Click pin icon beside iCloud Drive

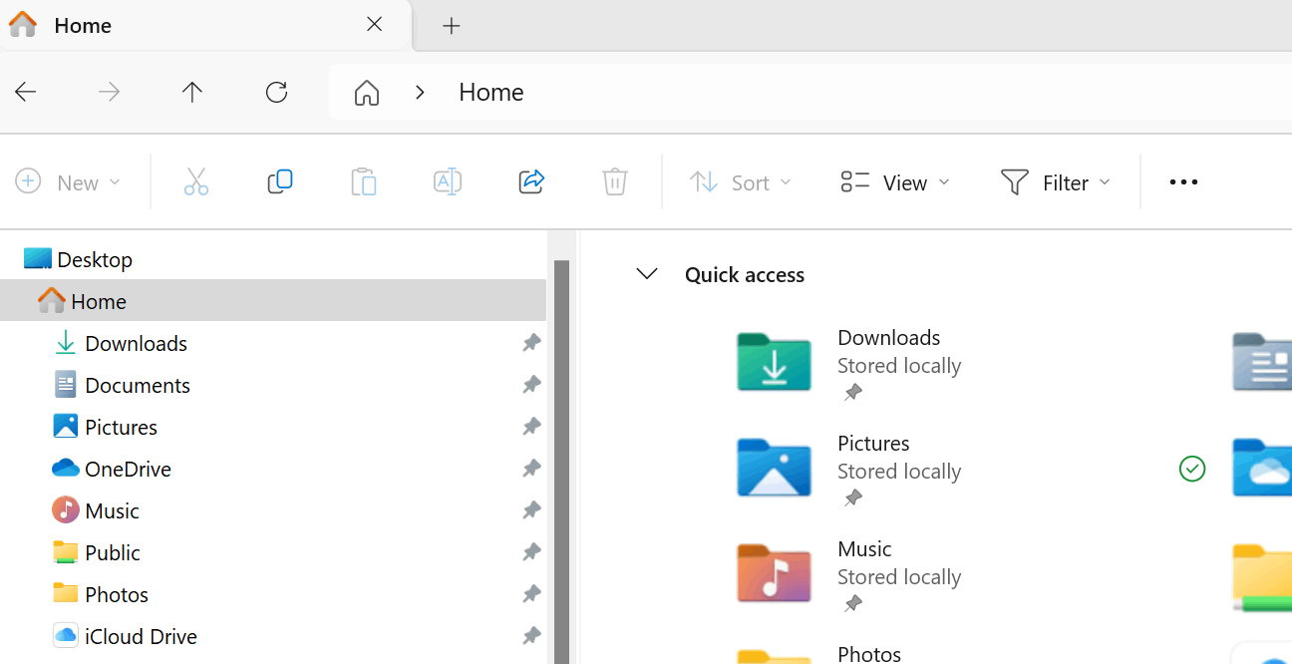pos(531,636)
